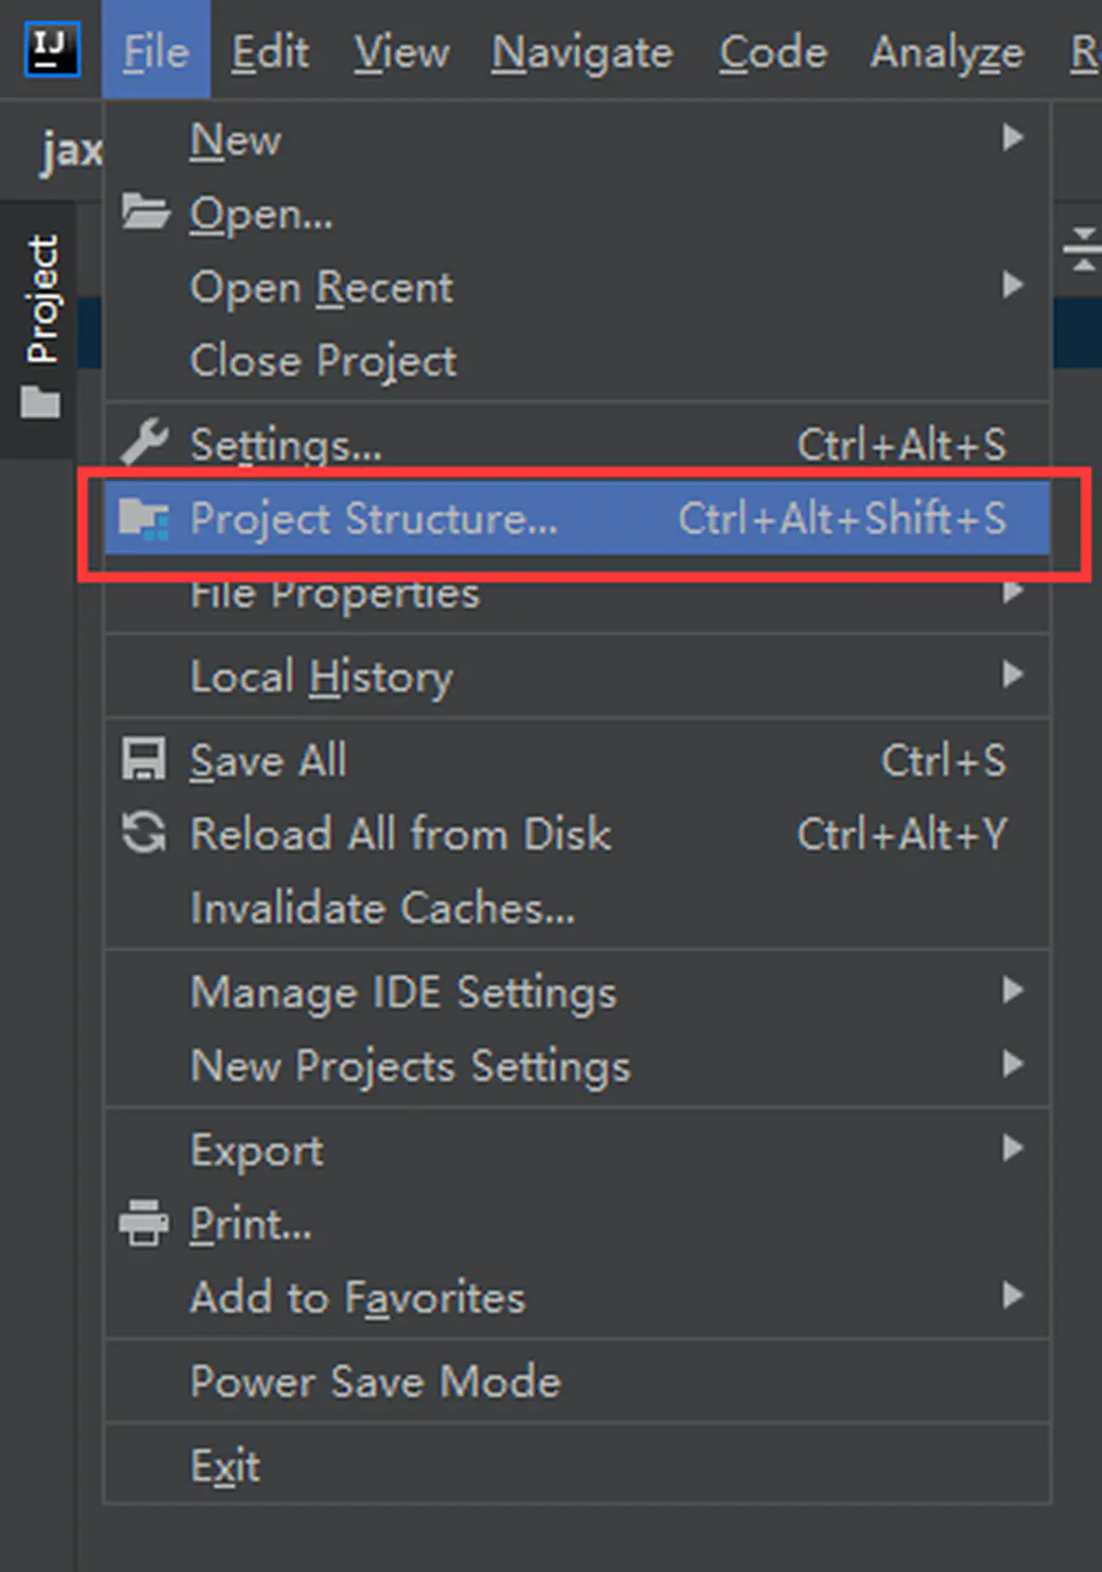The width and height of the screenshot is (1102, 1572).
Task: Open the Edit menu
Action: 270,51
